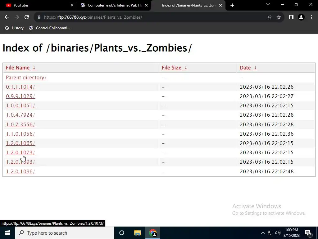Switch to Computernewb's Internet Pub tab
The height and width of the screenshot is (239, 318).
[114, 5]
